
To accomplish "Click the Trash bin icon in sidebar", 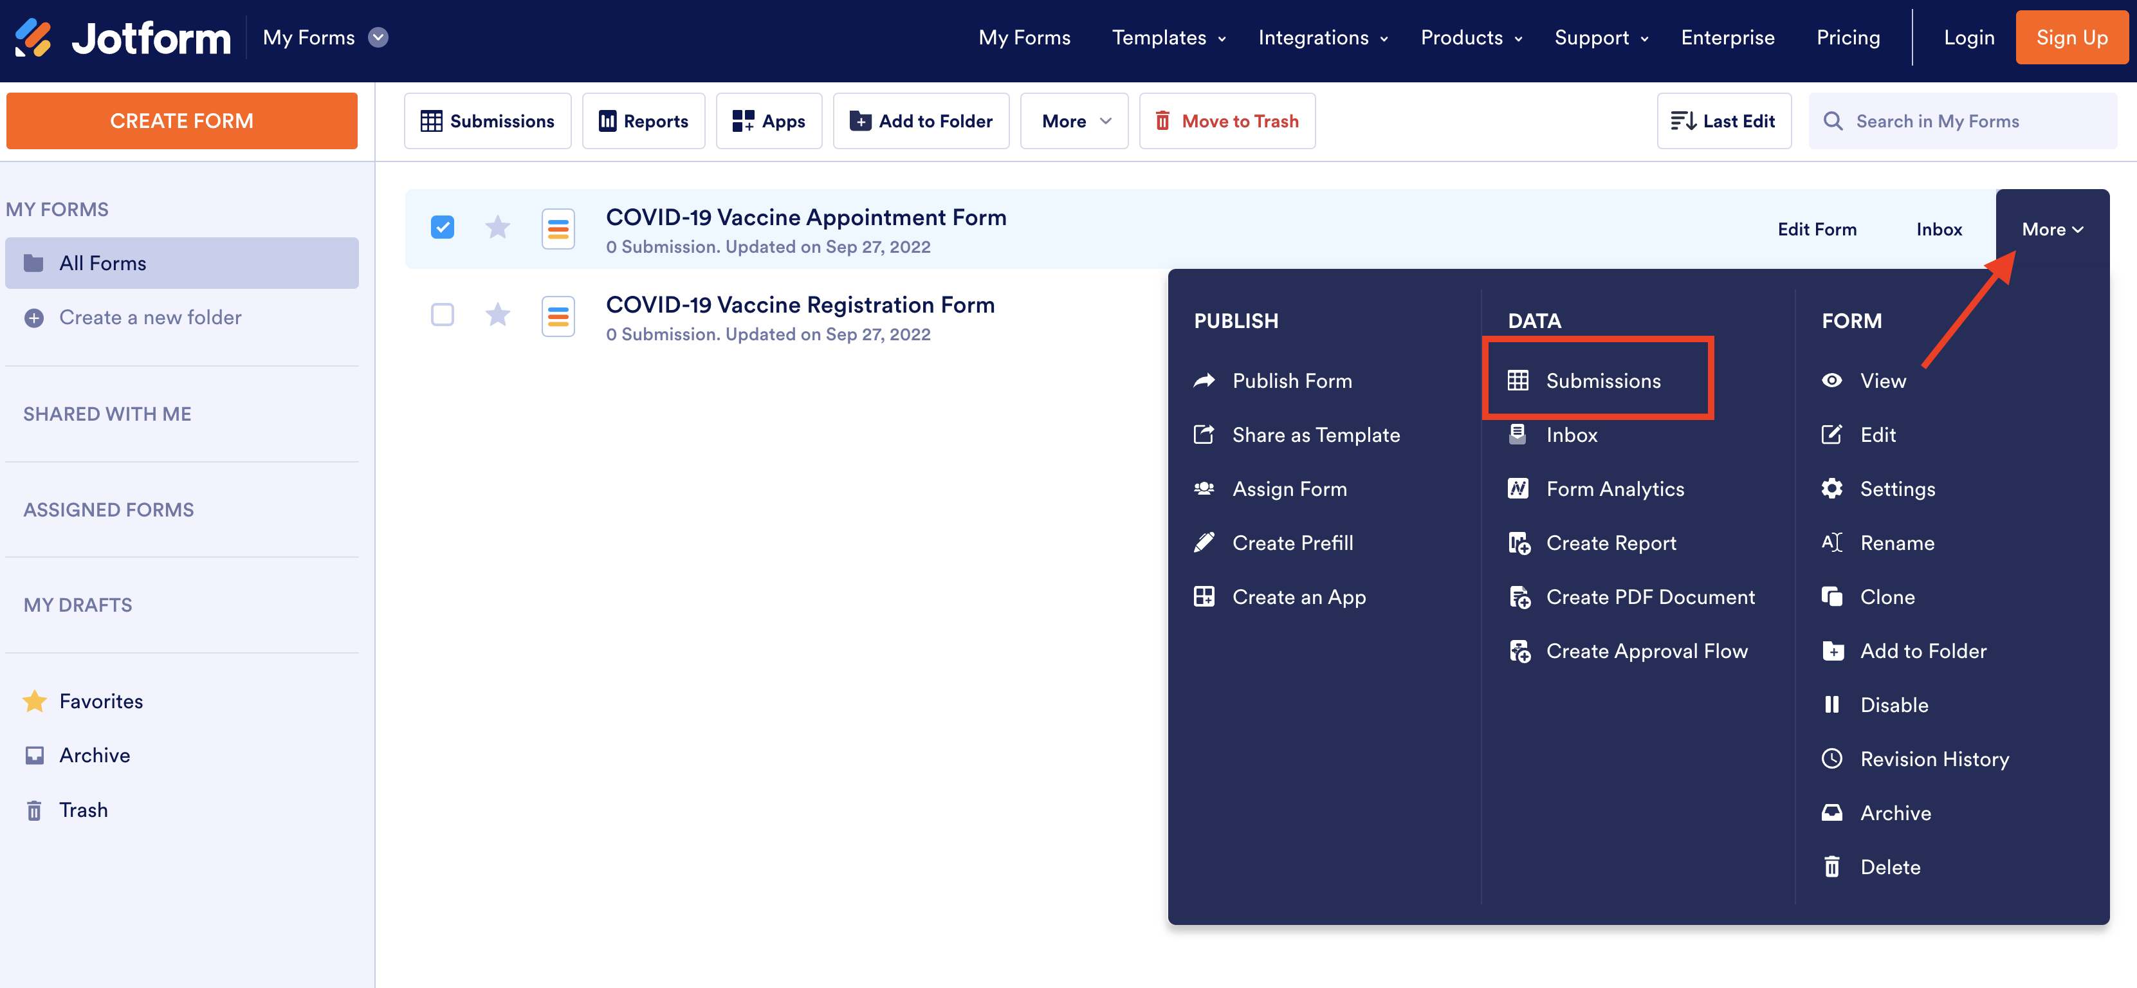I will point(34,810).
